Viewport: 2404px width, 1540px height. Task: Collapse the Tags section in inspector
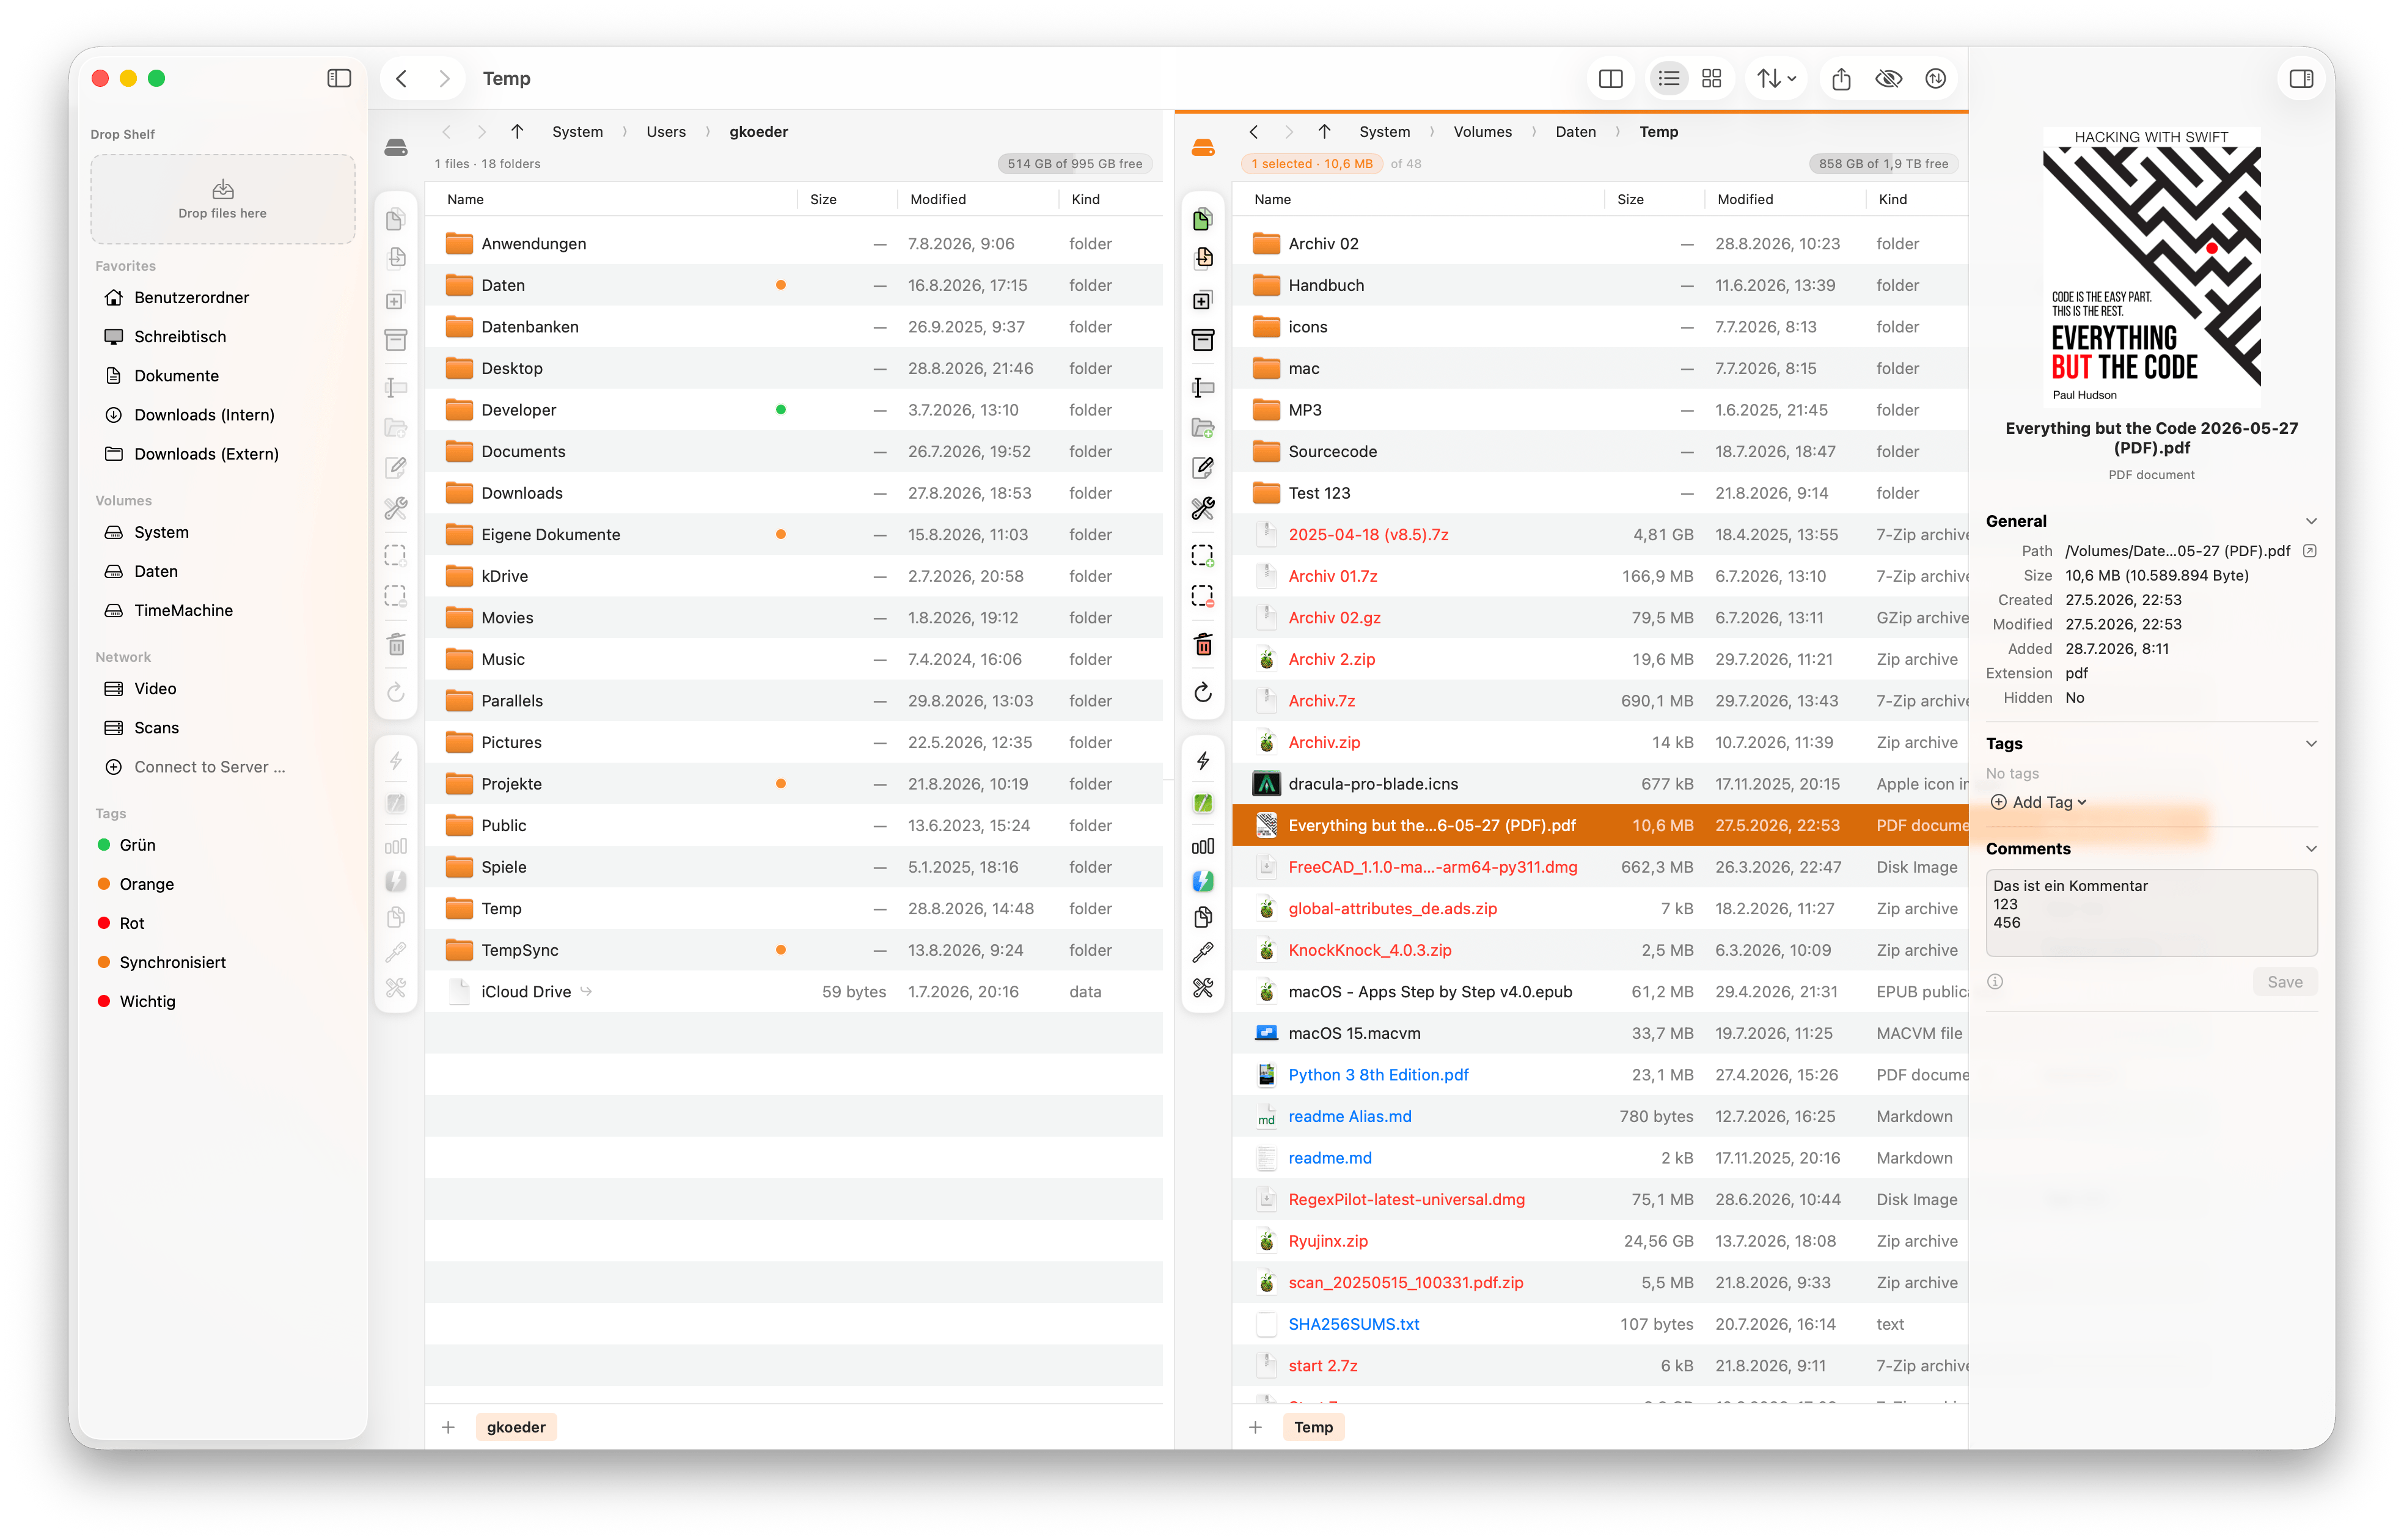[x=2311, y=743]
